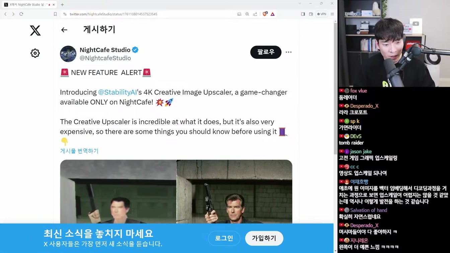The height and width of the screenshot is (253, 450).
Task: Click chat username fox vlue
Action: tap(358, 91)
